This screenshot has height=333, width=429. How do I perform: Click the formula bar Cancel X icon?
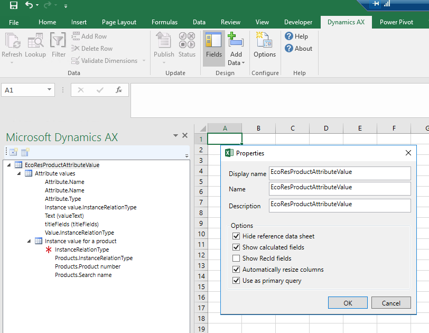coord(81,90)
